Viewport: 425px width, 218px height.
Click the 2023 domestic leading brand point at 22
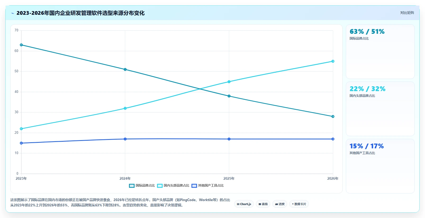[21, 129]
